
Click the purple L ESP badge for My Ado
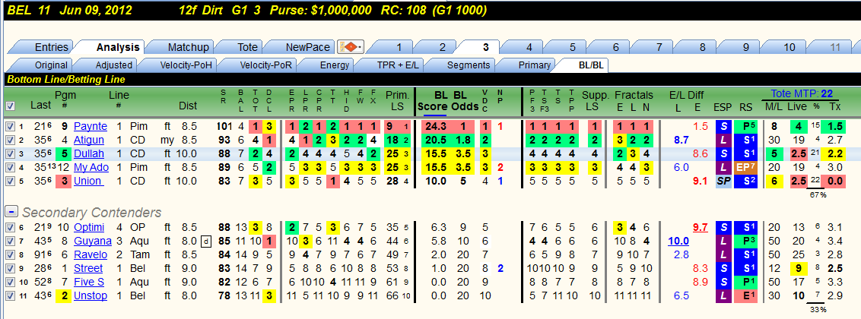(x=723, y=167)
